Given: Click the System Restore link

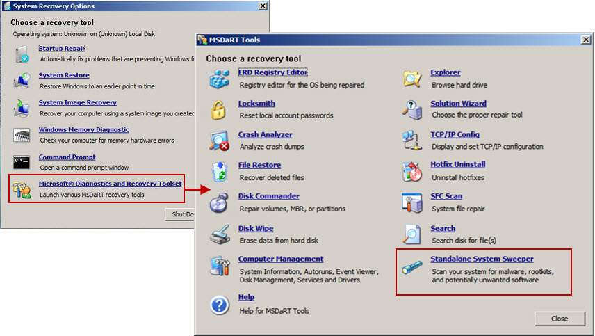Looking at the screenshot, I should (x=64, y=75).
